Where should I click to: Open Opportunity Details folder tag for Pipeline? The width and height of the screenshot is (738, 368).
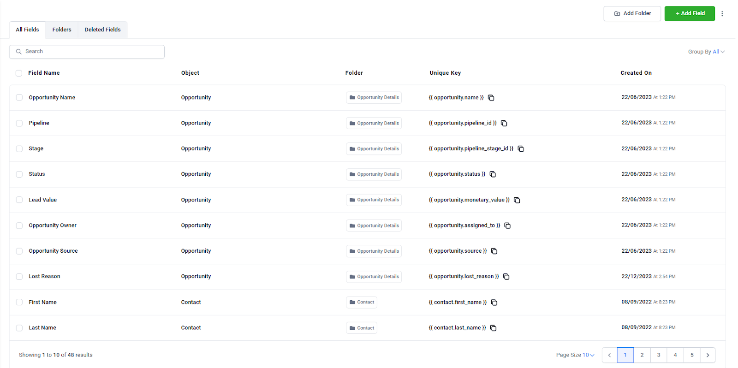(374, 123)
